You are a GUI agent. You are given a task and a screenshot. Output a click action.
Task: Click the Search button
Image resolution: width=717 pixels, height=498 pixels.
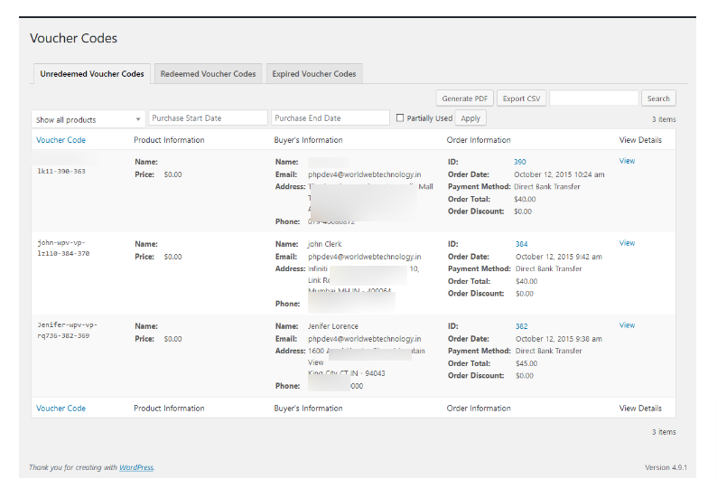[x=658, y=99]
